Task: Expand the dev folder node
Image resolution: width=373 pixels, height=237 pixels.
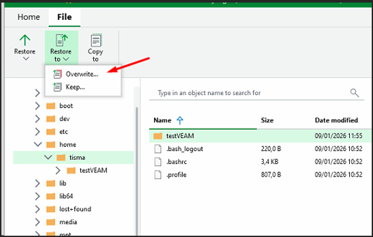Action: [37, 119]
